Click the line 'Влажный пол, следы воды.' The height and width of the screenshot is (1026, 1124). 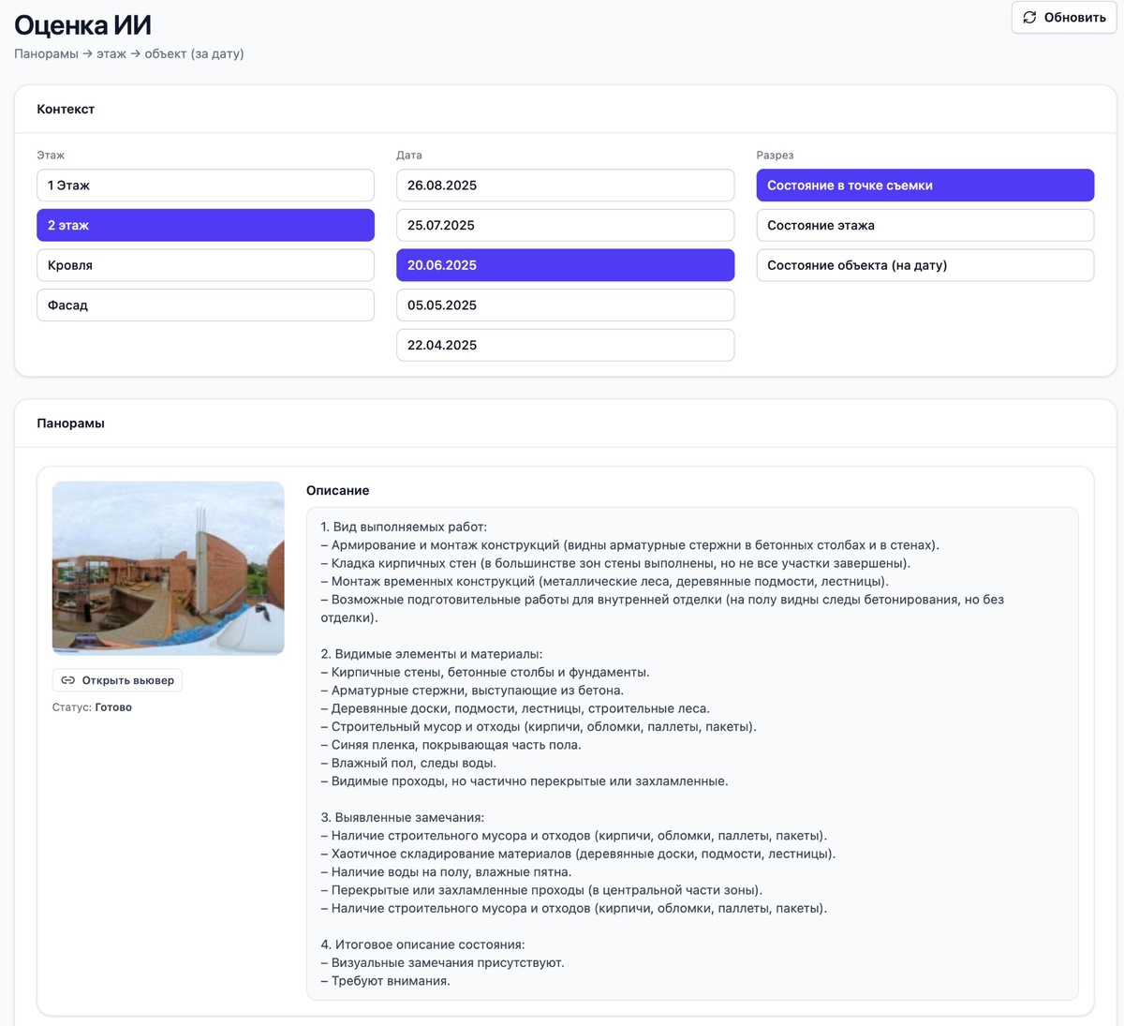coord(408,763)
